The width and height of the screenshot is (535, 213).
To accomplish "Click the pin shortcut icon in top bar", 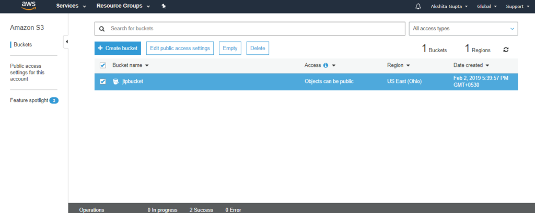I will click(164, 6).
